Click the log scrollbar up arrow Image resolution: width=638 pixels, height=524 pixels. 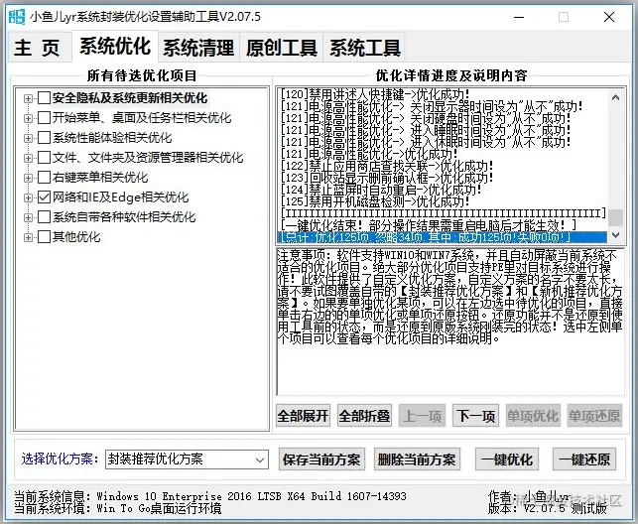pos(615,97)
